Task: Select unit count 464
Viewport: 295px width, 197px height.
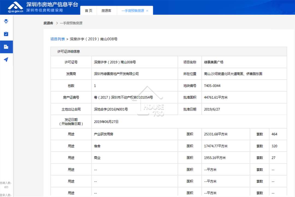Action: (274, 134)
